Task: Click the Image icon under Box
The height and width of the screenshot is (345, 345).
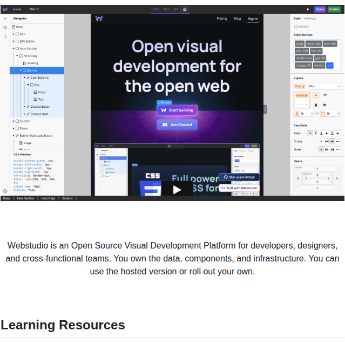Action: point(35,92)
